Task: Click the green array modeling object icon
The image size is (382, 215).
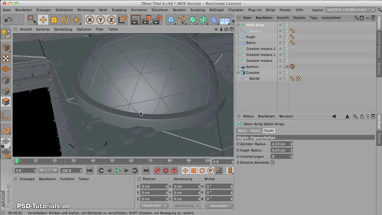Action: coord(204,20)
